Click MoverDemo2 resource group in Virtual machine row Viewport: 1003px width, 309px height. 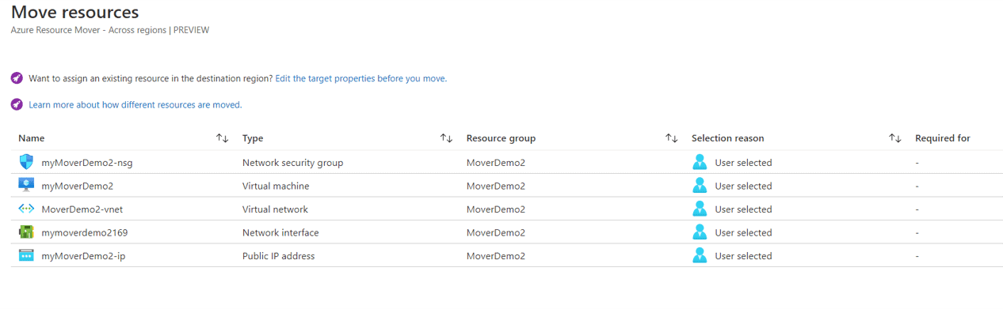pos(496,186)
